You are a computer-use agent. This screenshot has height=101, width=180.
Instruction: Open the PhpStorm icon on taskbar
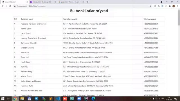pyautogui.click(x=86, y=98)
